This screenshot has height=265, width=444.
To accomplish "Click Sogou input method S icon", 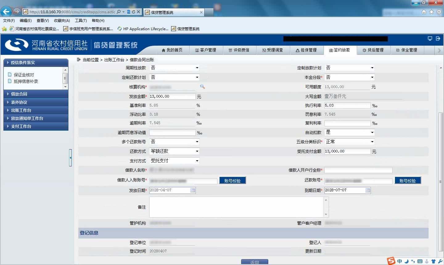I will tap(391, 261).
